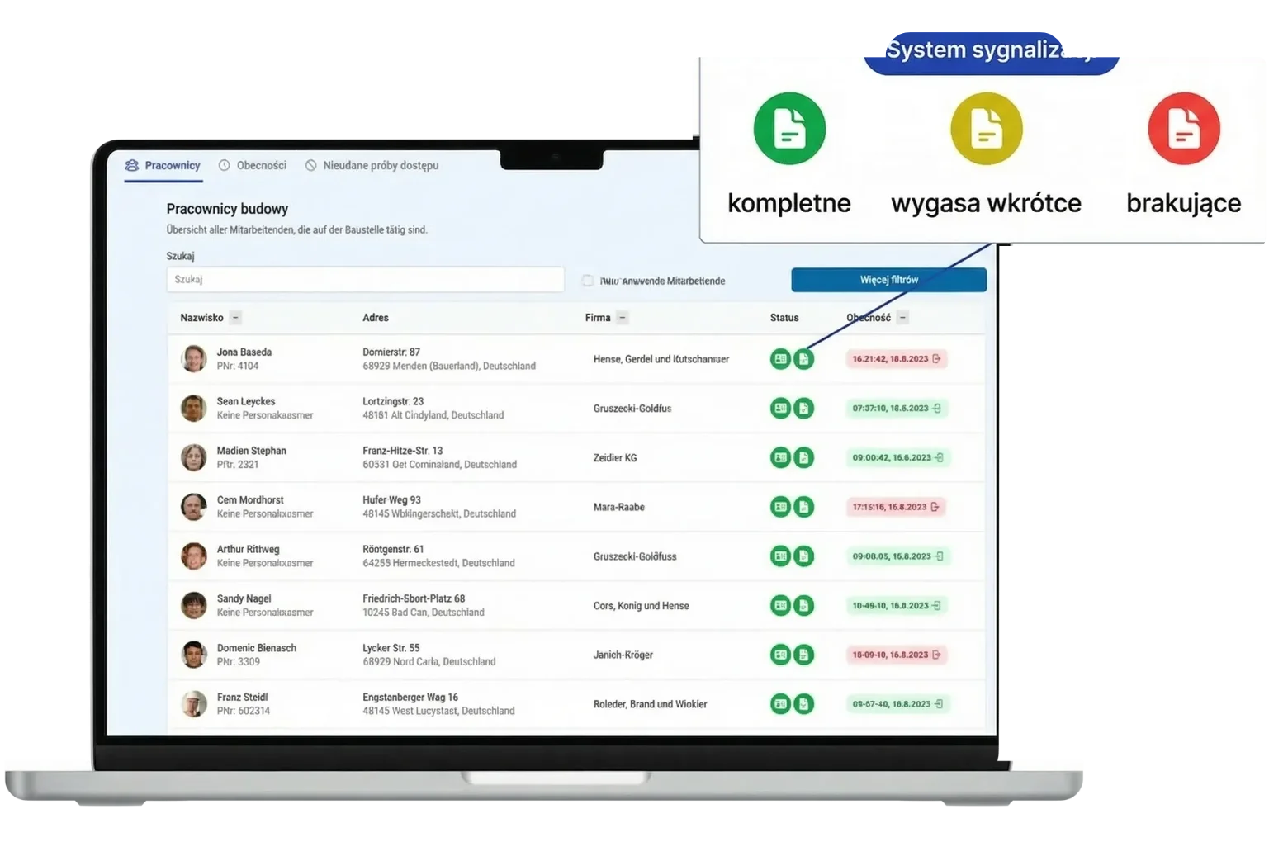Click the address Hufer Weg 93
Viewport: 1269px width, 842px height.
[x=391, y=500]
